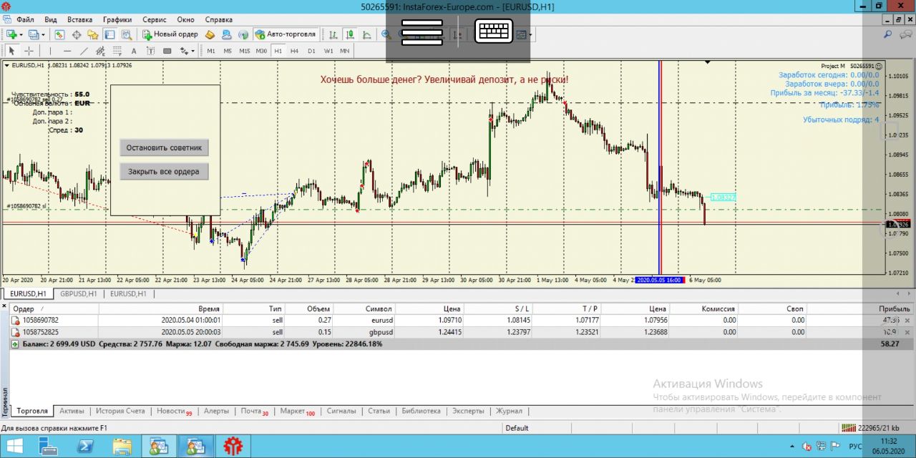Expand the arrows tool dropdown
Image resolution: width=916 pixels, height=458 pixels.
tap(193, 51)
